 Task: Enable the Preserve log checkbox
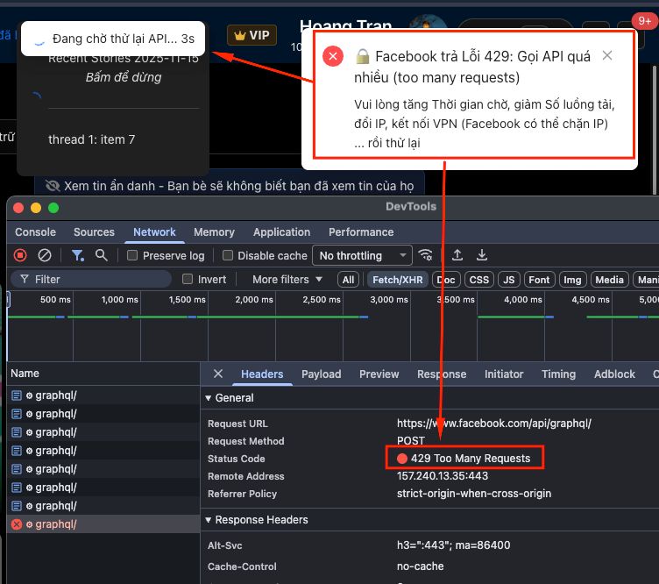132,255
